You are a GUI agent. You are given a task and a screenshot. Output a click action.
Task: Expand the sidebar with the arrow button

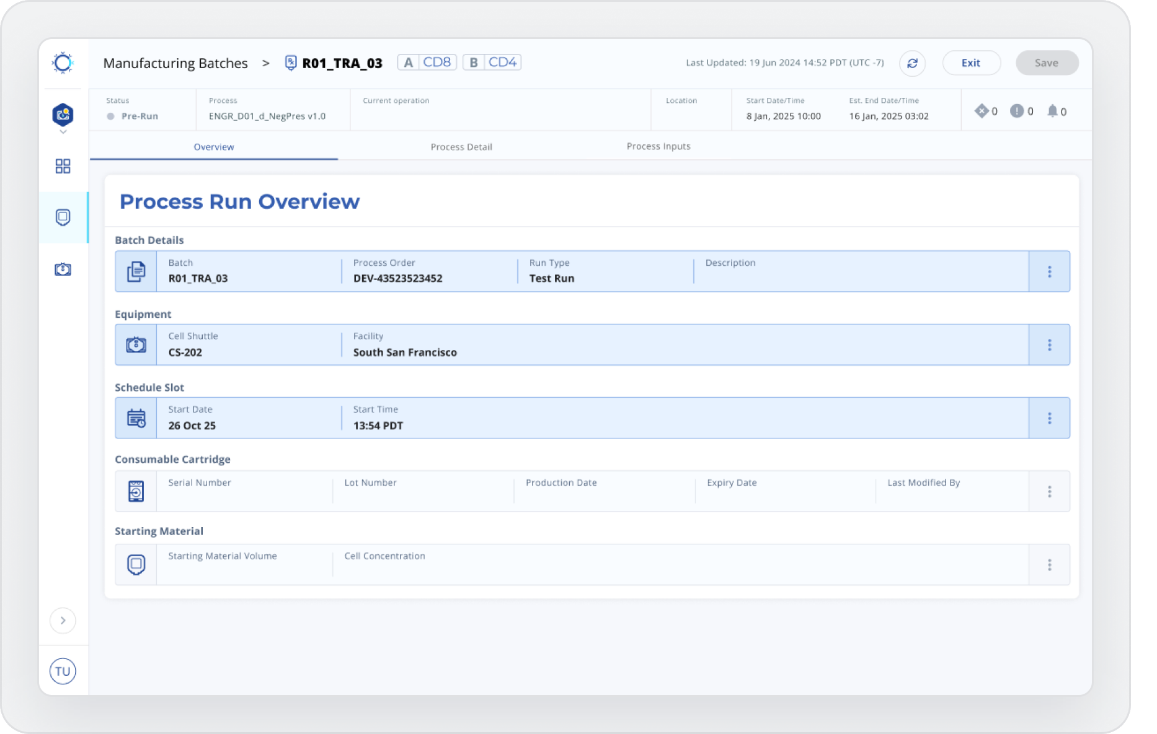coord(63,621)
